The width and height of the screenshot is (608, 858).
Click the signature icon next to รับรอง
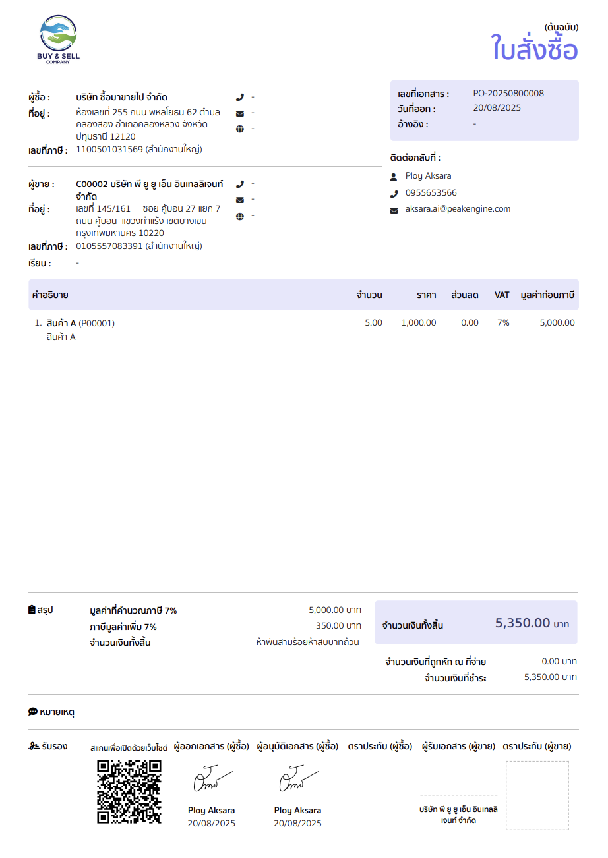click(34, 747)
